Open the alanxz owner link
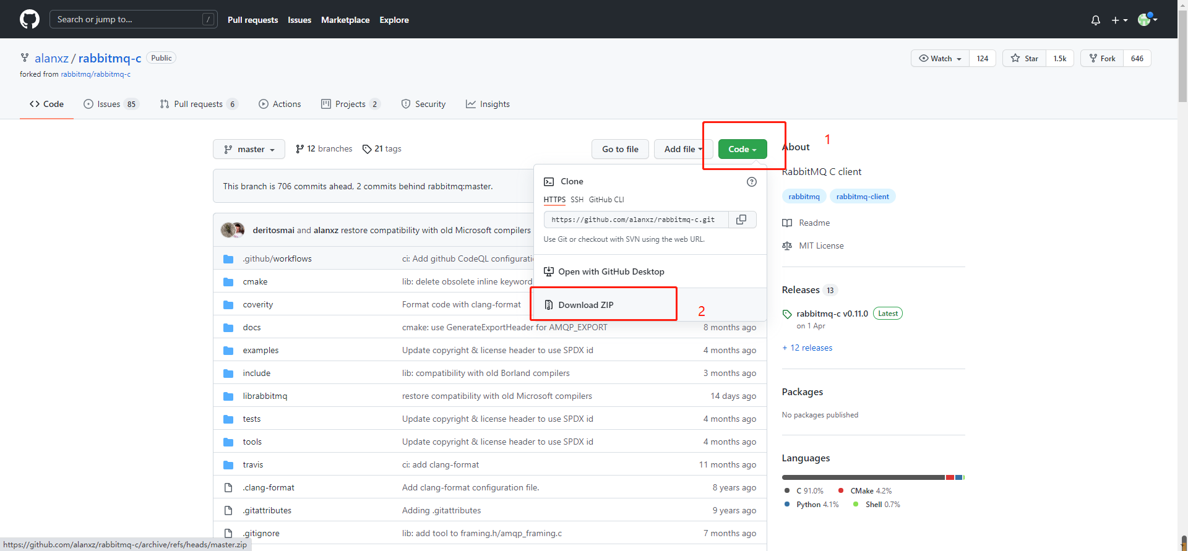 (51, 58)
